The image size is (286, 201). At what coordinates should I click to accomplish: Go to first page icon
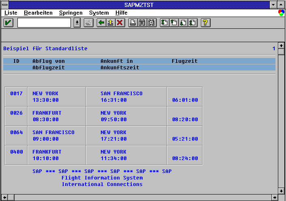pos(164,23)
